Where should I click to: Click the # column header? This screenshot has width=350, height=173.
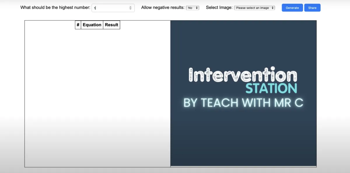(78, 25)
